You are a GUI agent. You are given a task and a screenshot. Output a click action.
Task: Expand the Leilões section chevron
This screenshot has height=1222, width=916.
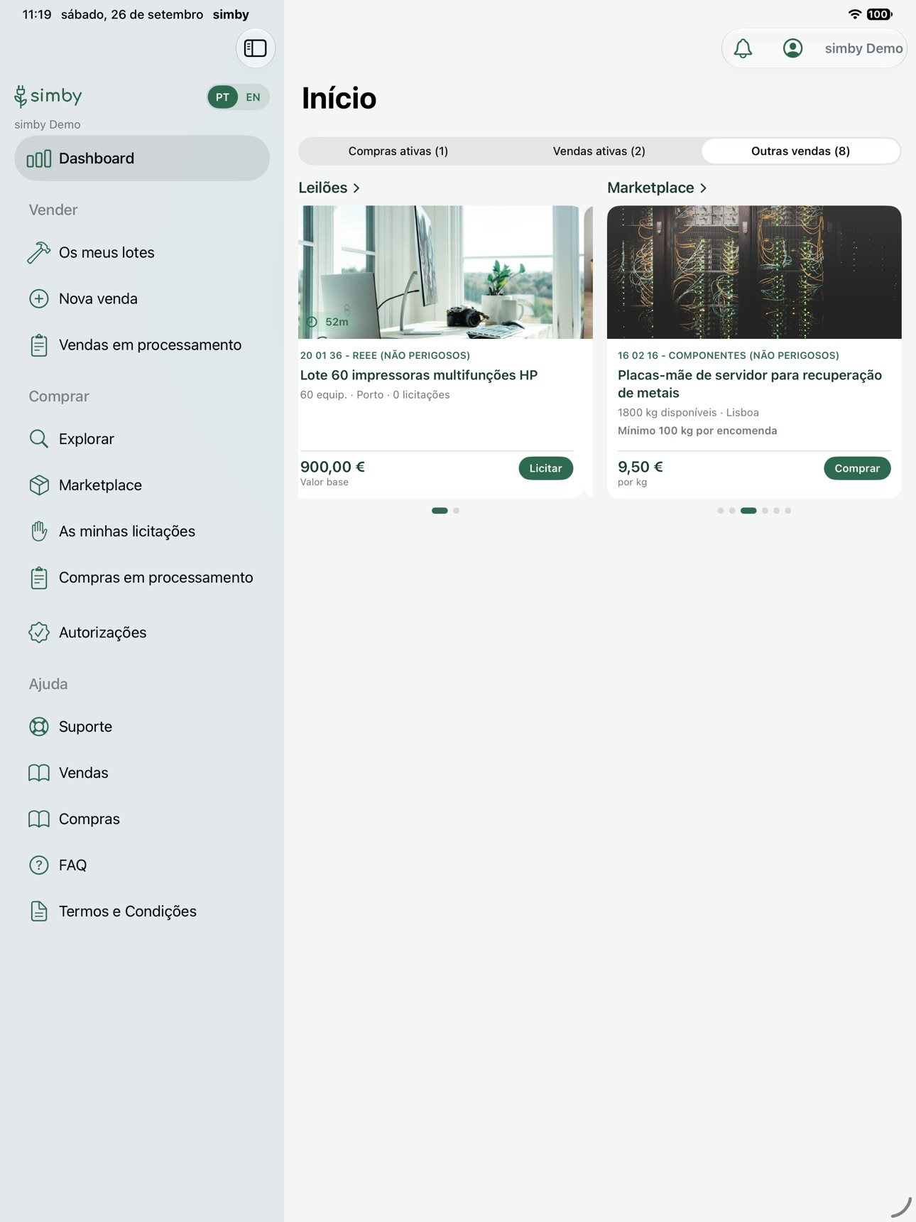pos(356,188)
